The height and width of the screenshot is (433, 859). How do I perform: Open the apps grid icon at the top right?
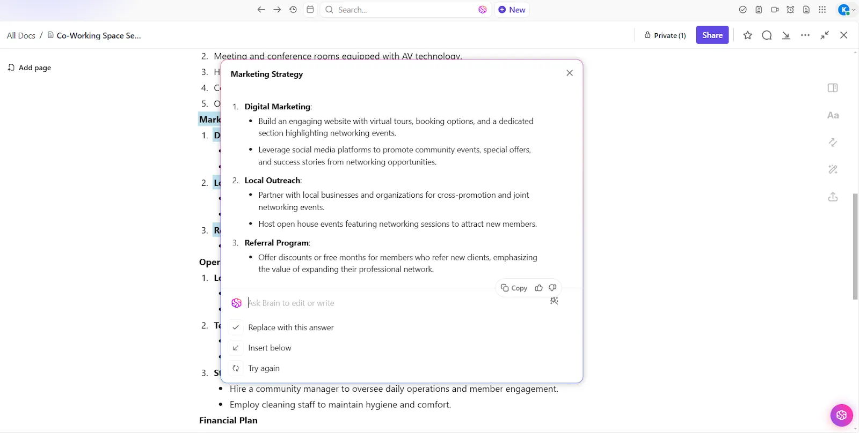pyautogui.click(x=822, y=10)
